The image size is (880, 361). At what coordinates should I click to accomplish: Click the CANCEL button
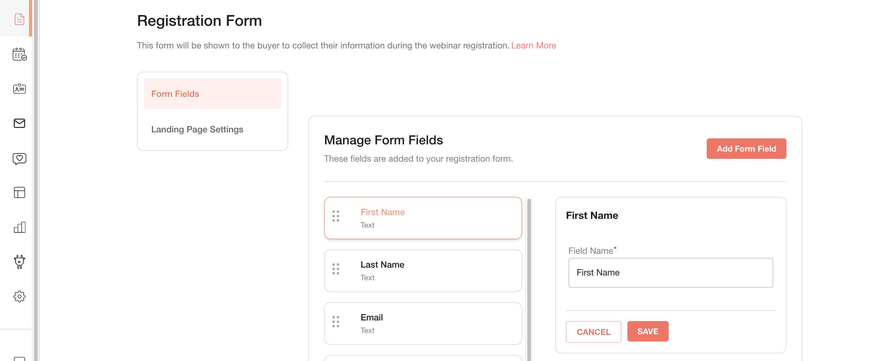click(593, 332)
